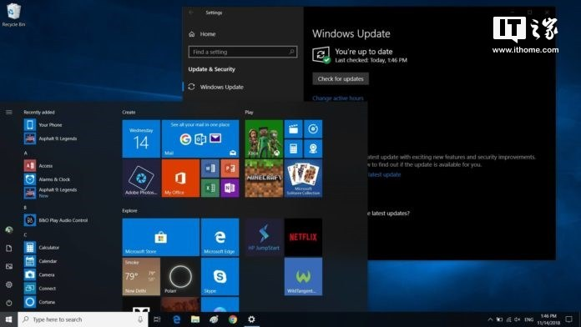Open the Mail tile

coord(200,138)
